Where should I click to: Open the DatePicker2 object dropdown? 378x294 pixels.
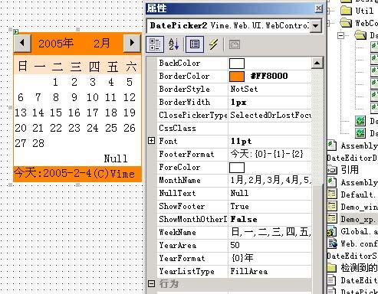316,25
